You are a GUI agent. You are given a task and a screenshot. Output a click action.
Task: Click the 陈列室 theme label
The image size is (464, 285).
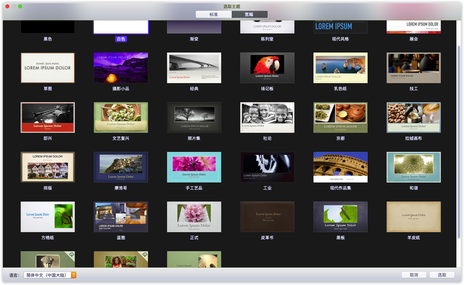(x=267, y=39)
